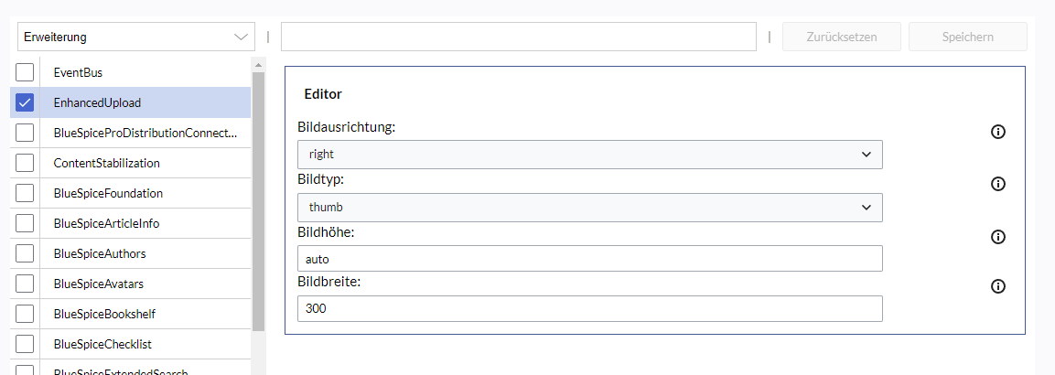Screen dimensions: 1055x375
Task: Click the extension list scrollbar thumb
Action: tap(258, 201)
